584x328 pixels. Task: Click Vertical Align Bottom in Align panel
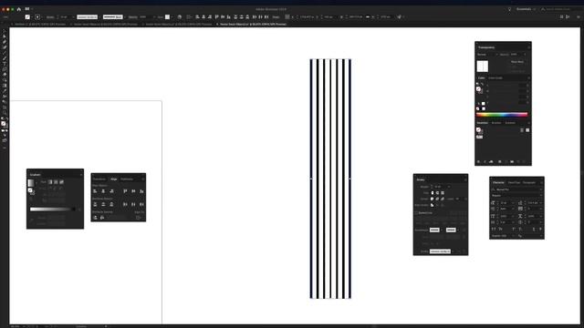(x=141, y=191)
